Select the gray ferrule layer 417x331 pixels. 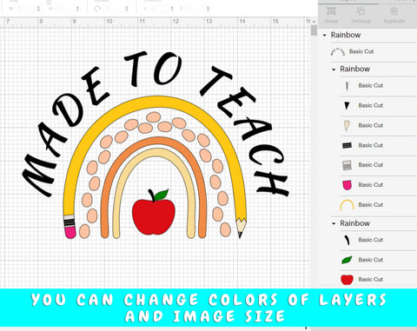tap(378, 165)
